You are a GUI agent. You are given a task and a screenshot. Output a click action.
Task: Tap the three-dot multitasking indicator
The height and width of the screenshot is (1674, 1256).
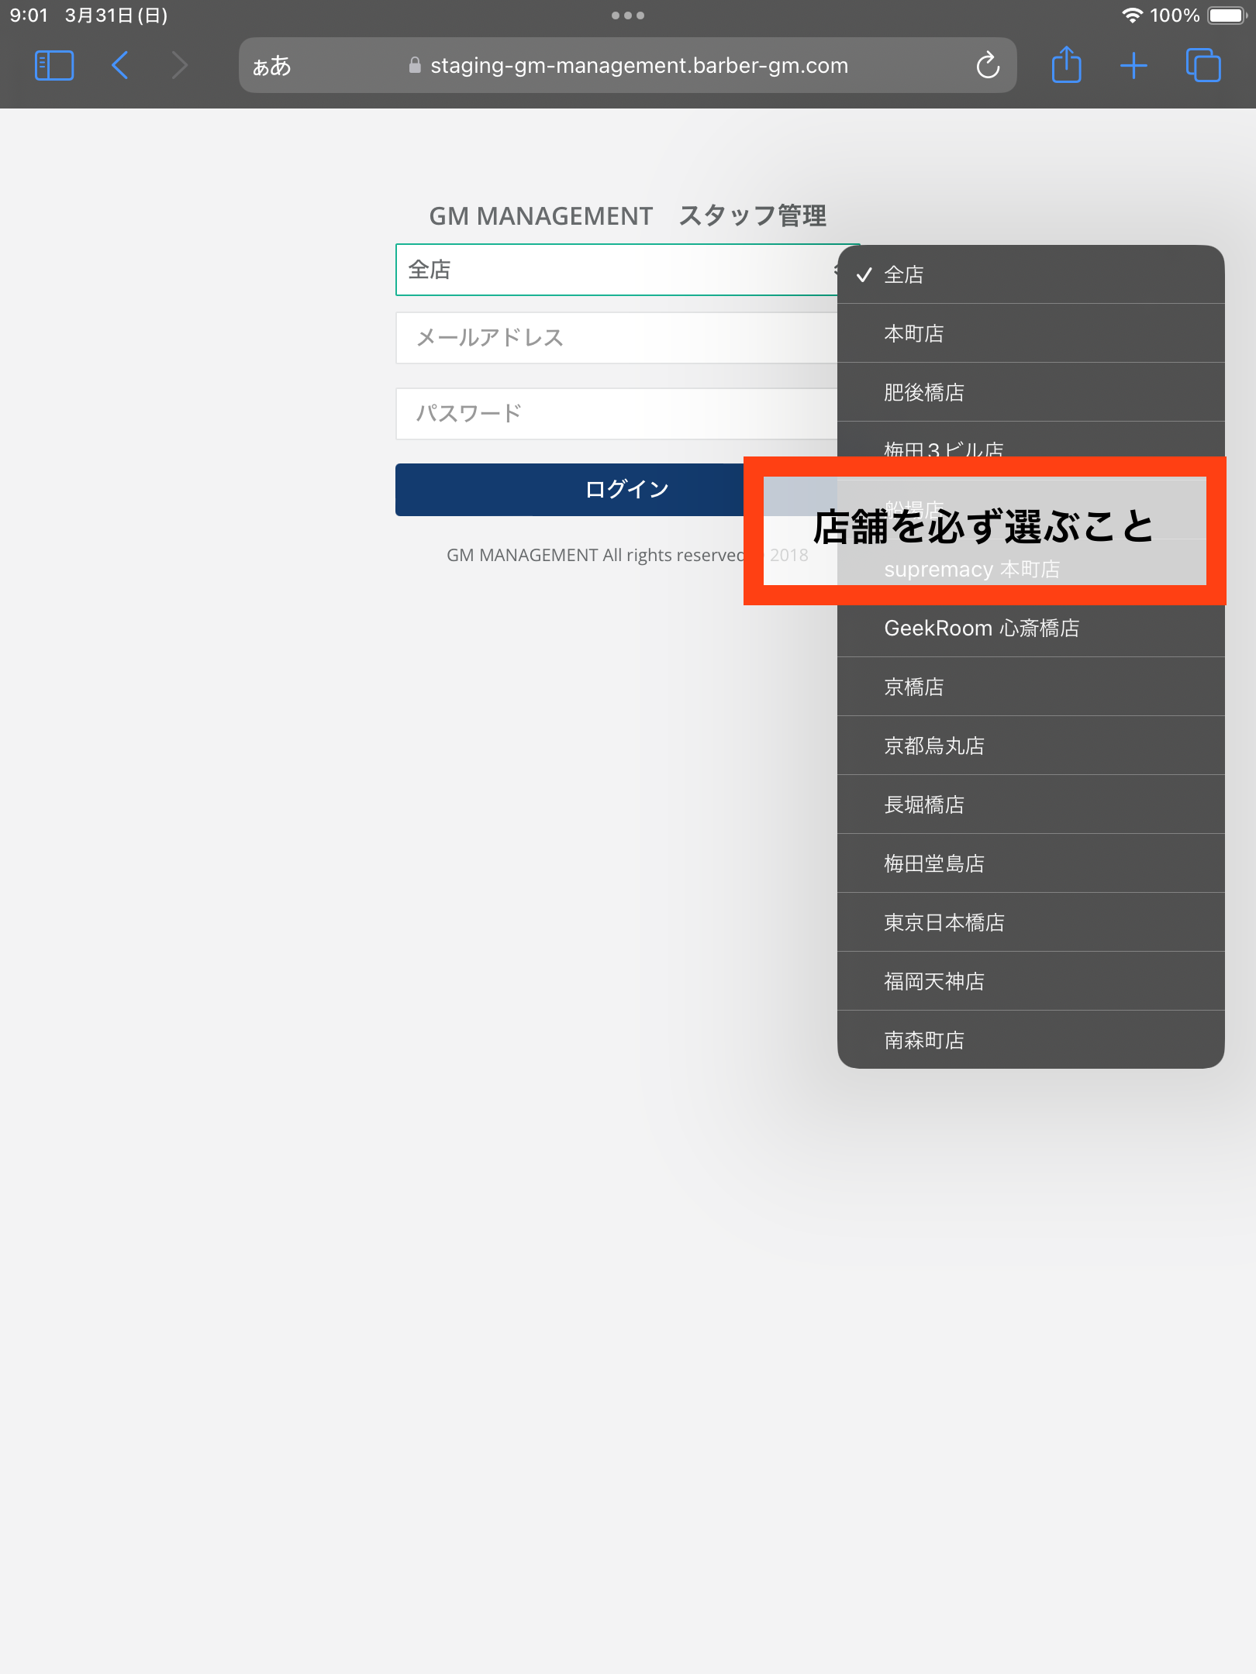click(x=627, y=15)
